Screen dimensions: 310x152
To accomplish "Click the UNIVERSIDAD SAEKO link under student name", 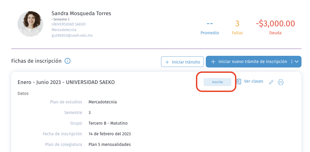I will [69, 24].
